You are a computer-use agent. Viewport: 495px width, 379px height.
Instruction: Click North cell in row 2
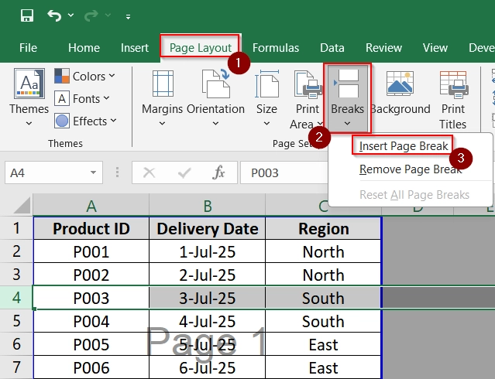323,251
